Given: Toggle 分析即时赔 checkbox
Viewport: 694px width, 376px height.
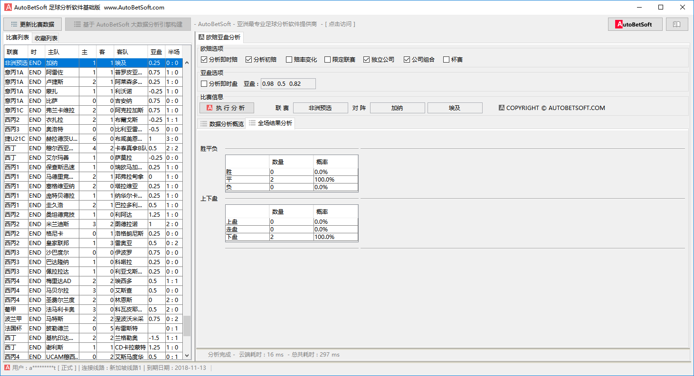Looking at the screenshot, I should (219, 60).
